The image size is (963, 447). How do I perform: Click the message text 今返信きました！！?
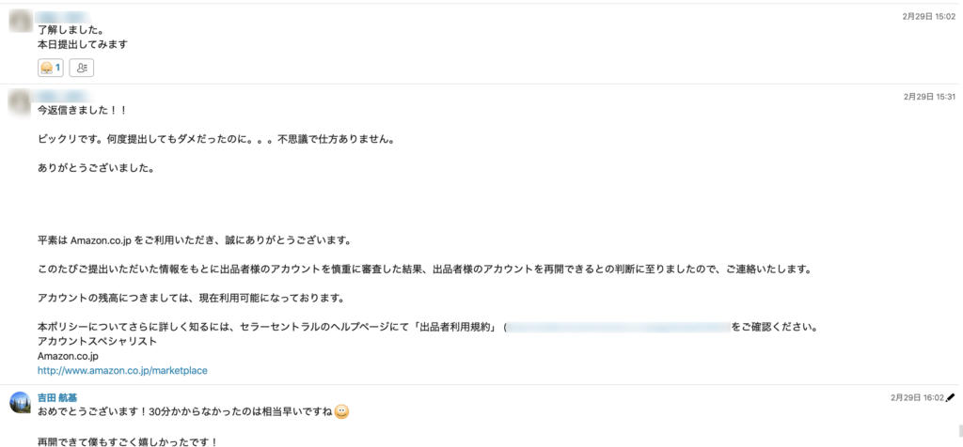82,111
